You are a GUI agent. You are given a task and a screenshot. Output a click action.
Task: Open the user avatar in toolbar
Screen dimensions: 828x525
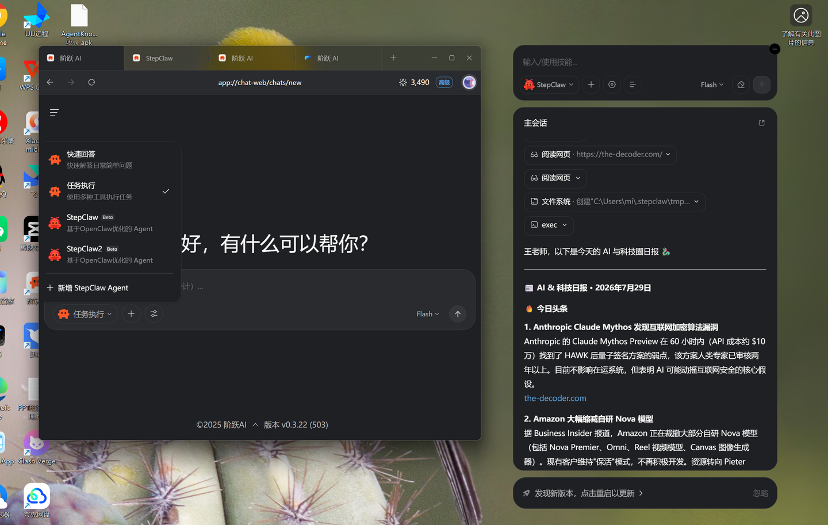469,82
